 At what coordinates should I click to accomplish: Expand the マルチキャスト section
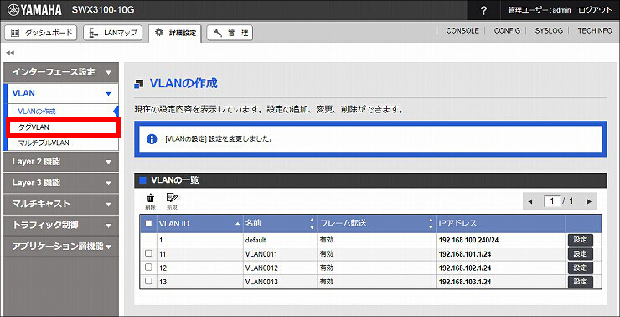tap(60, 205)
